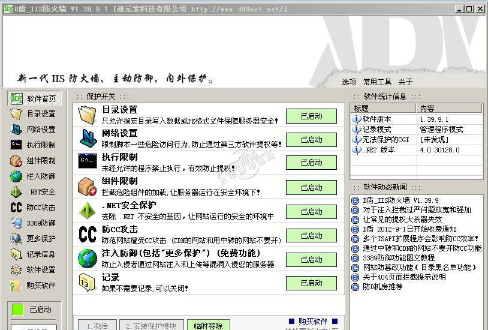Toggle 已启动 button for 防CC攻击 row
This screenshot has width=488, height=330.
point(311,236)
